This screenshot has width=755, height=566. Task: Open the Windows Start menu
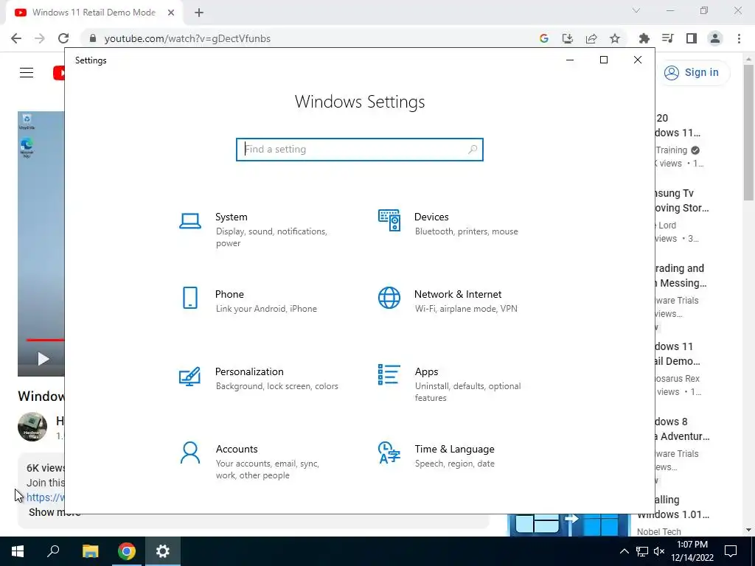[18, 551]
